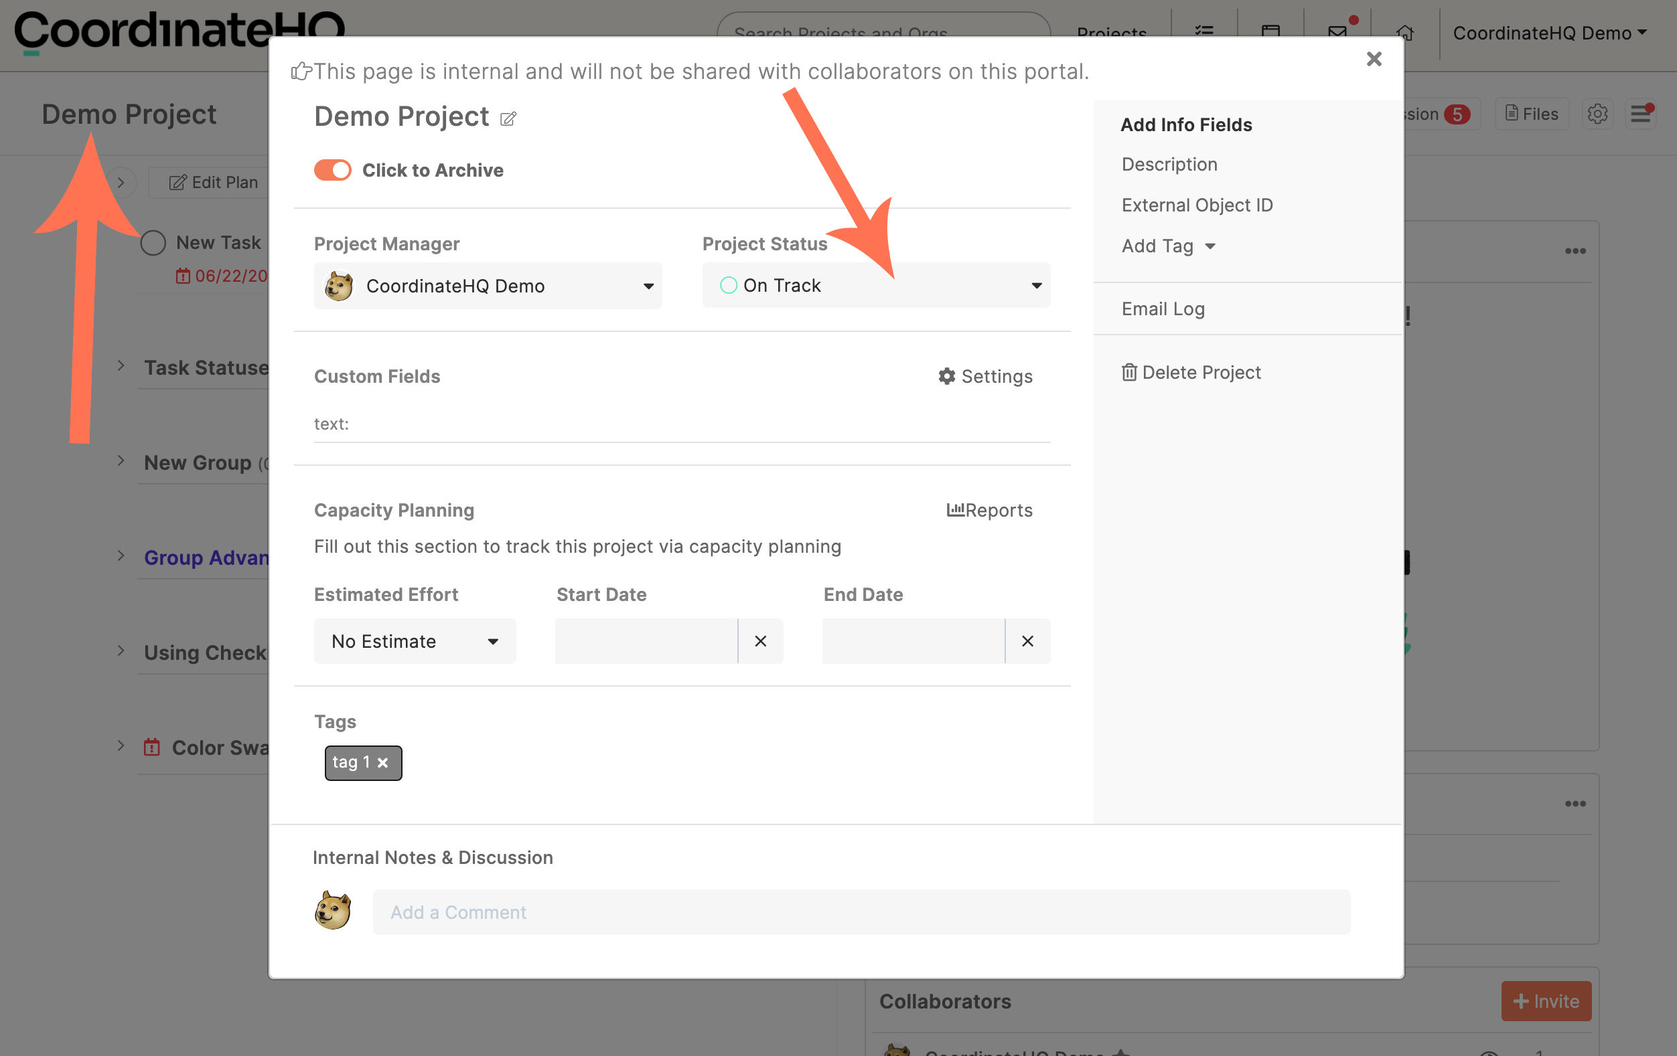The image size is (1677, 1056).
Task: Click the Color Swatch calendar icon
Action: coord(152,747)
